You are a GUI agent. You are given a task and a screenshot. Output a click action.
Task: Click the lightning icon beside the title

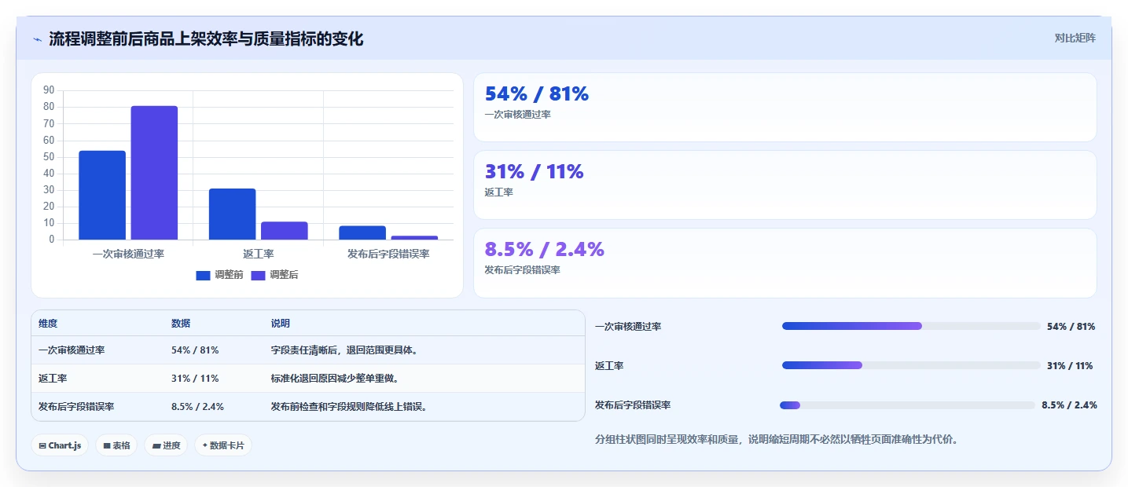point(37,38)
